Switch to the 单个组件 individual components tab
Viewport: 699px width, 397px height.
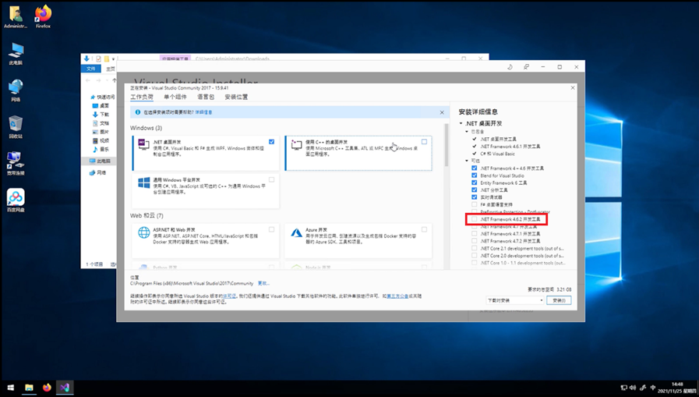point(175,97)
